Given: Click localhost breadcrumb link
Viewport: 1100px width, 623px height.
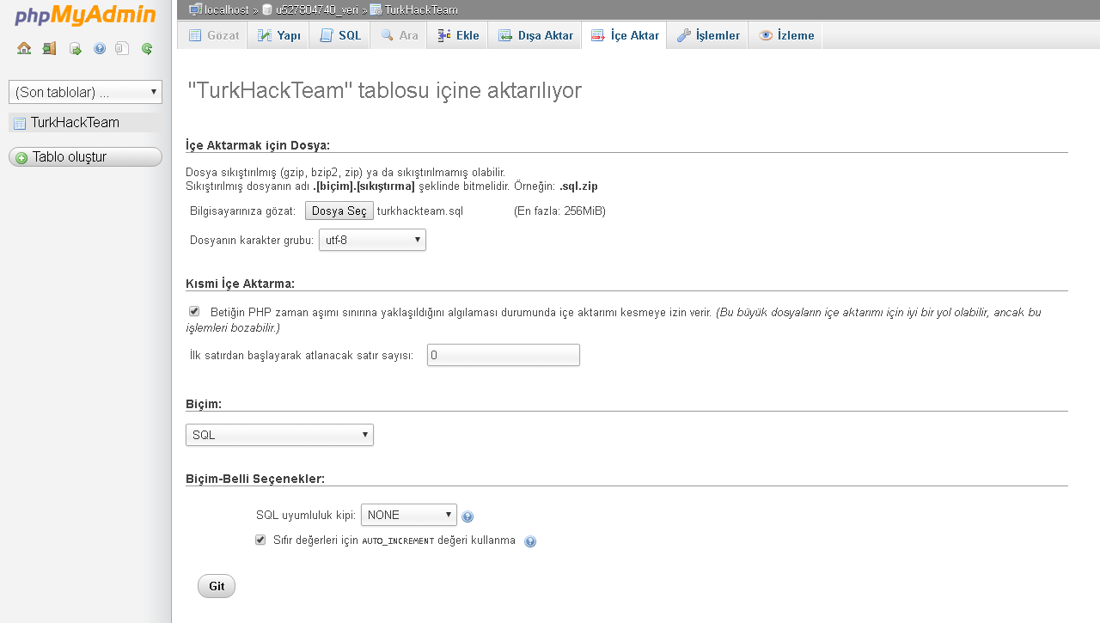Looking at the screenshot, I should [x=225, y=9].
